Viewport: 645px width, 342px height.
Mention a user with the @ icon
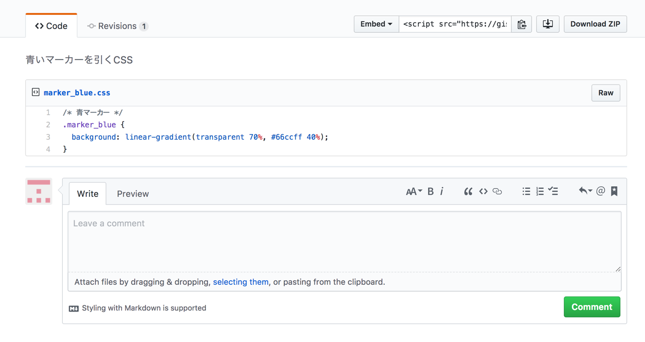(600, 191)
